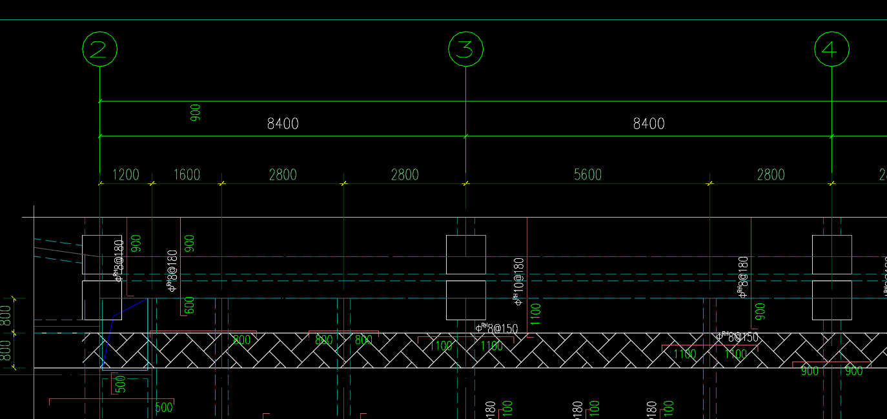The height and width of the screenshot is (419, 887).
Task: Select the upper column rectangle at axis 3
Action: pos(466,254)
